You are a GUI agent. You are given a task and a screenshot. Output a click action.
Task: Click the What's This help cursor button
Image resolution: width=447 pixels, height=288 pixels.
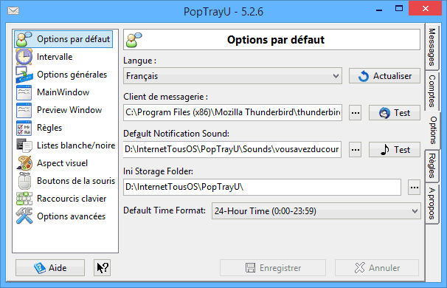click(102, 268)
